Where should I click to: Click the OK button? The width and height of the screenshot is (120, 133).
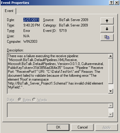58,127
